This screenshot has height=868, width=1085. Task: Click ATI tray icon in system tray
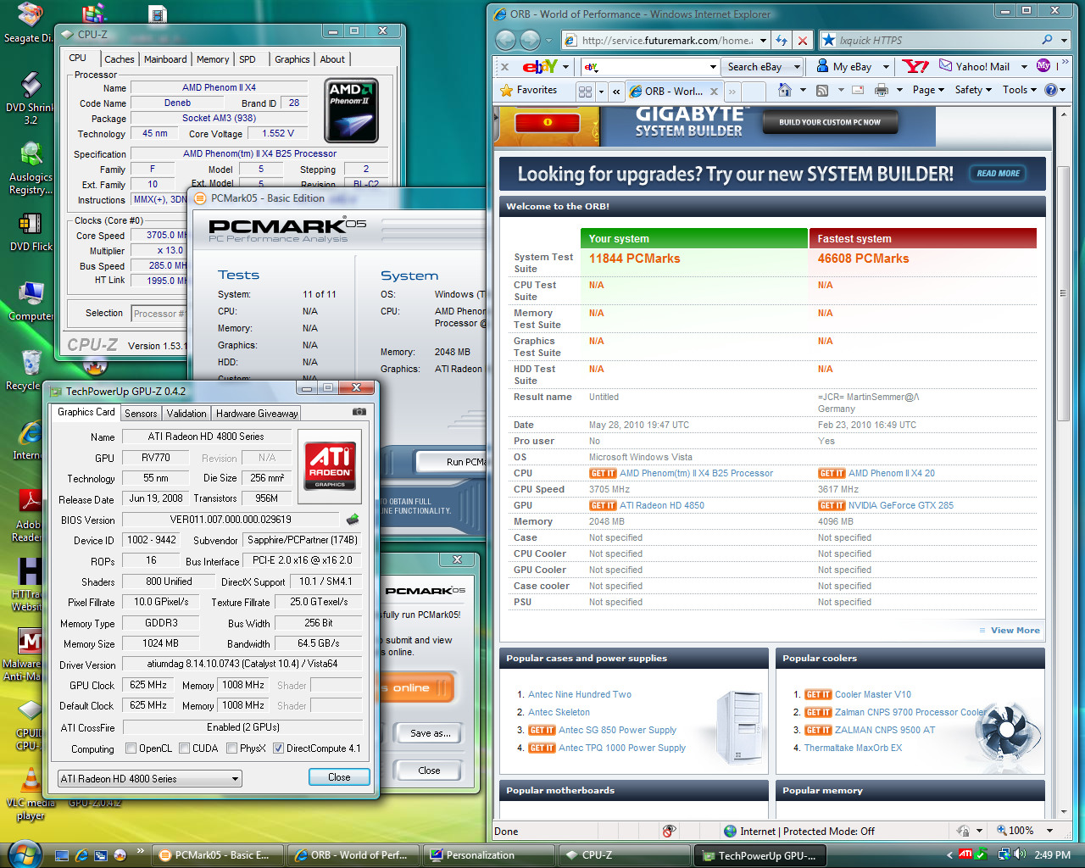click(x=965, y=854)
